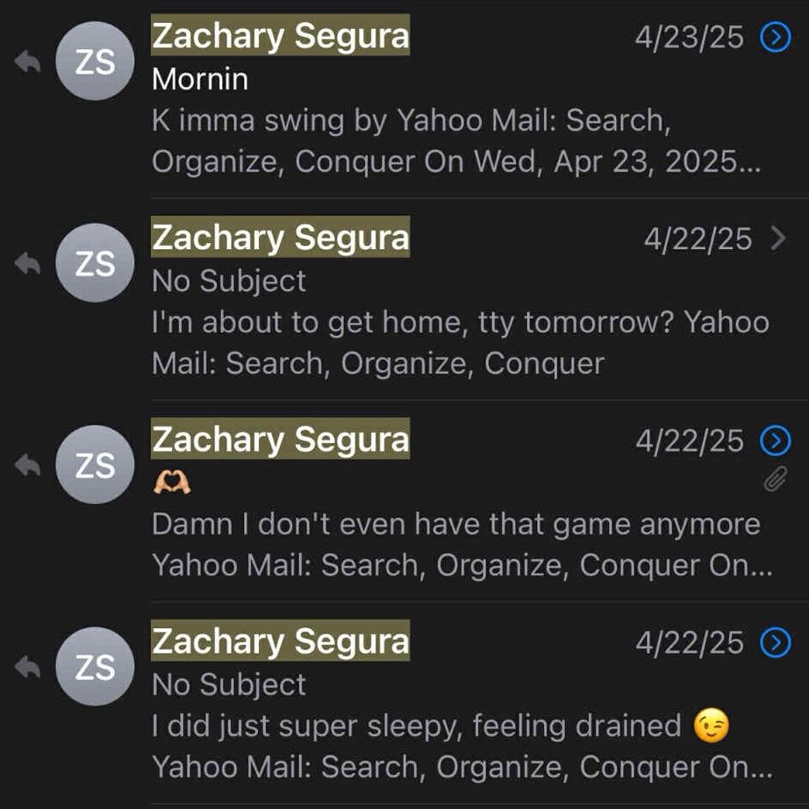Click the replied arrow icon beside the 'tty tomorrow' email
The height and width of the screenshot is (809, 809).
click(28, 263)
